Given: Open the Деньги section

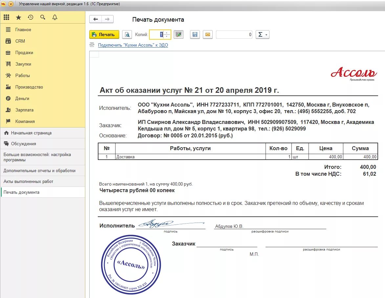Looking at the screenshot, I should tap(43, 98).
